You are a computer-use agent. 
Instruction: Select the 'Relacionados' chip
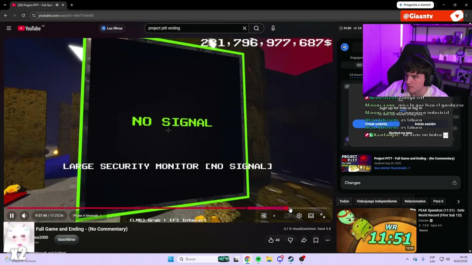pos(415,201)
